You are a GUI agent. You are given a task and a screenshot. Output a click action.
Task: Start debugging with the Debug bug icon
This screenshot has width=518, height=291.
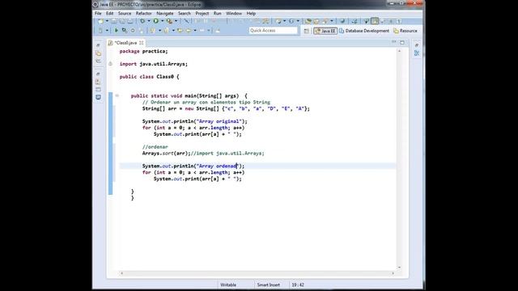[x=142, y=21]
